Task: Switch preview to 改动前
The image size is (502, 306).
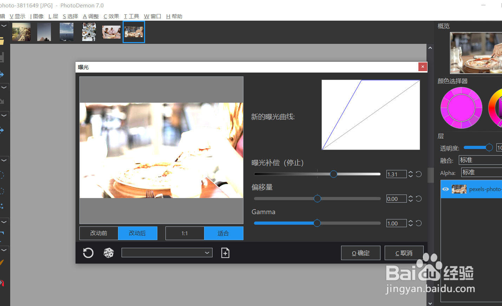Action: tap(99, 233)
